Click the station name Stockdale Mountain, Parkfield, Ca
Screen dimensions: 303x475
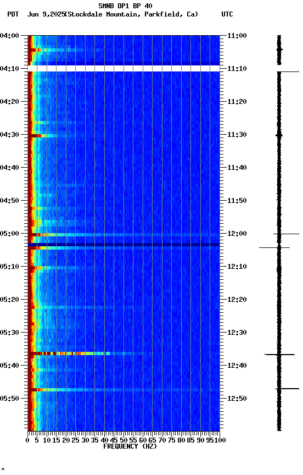(x=132, y=14)
